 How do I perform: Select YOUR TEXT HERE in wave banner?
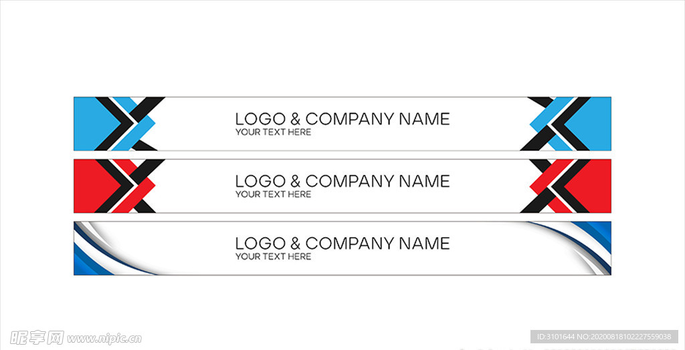click(273, 256)
